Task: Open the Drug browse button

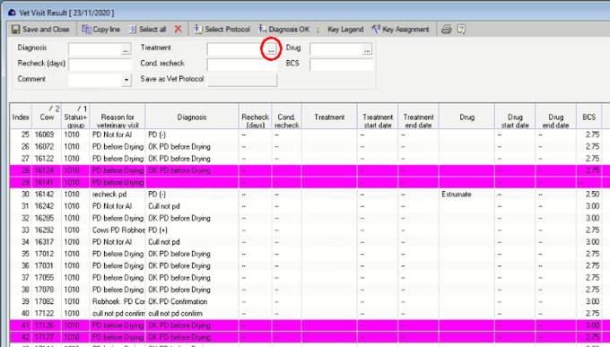Action: click(x=367, y=50)
